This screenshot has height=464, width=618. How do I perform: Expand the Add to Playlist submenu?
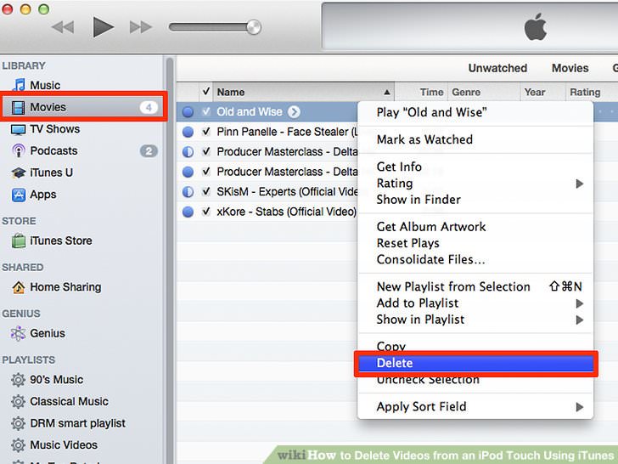tap(579, 303)
